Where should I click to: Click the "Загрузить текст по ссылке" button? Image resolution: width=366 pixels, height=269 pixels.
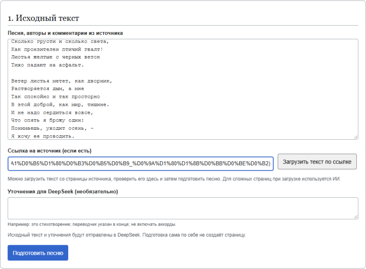317,162
